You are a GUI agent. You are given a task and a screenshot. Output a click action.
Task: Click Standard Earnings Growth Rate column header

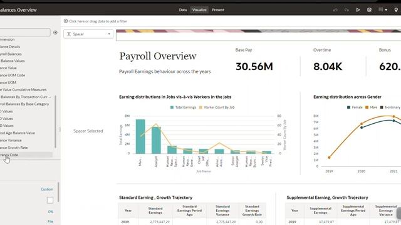pos(252,211)
